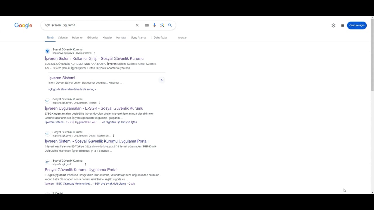Open the Daha fazla dropdown

pyautogui.click(x=159, y=38)
